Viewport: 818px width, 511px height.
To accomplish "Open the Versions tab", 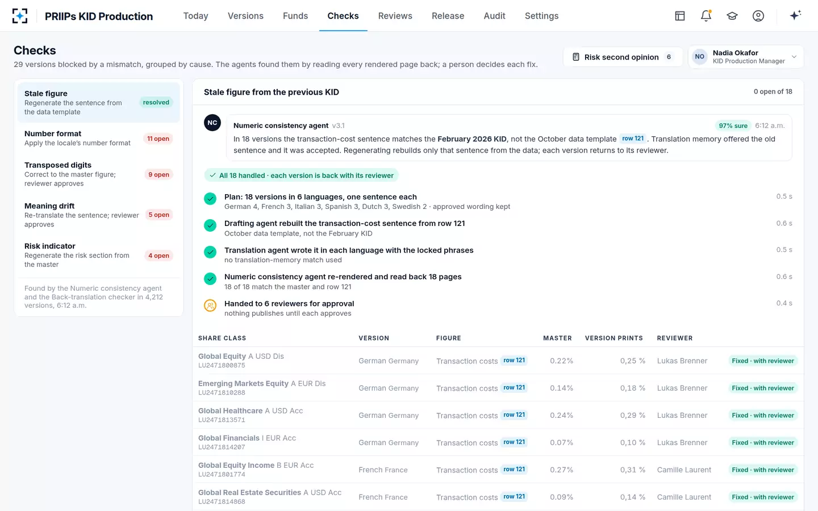I will pyautogui.click(x=245, y=16).
